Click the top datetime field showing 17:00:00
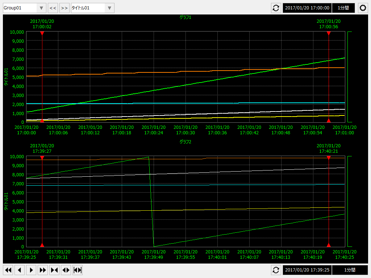Screen dimensions: 371x278 [307, 8]
